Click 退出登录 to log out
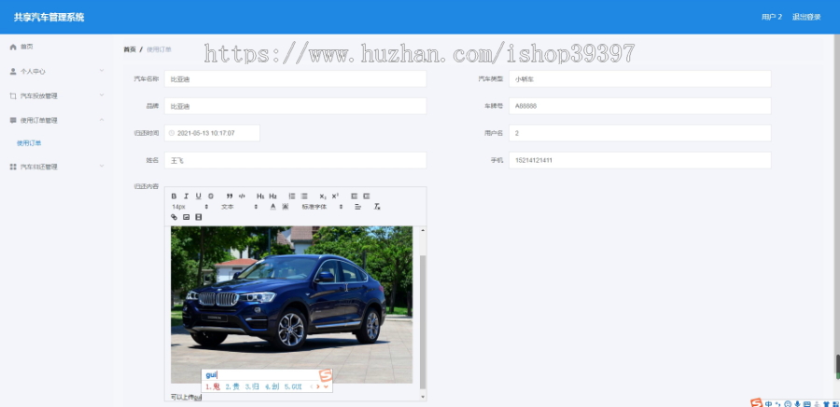 point(806,17)
